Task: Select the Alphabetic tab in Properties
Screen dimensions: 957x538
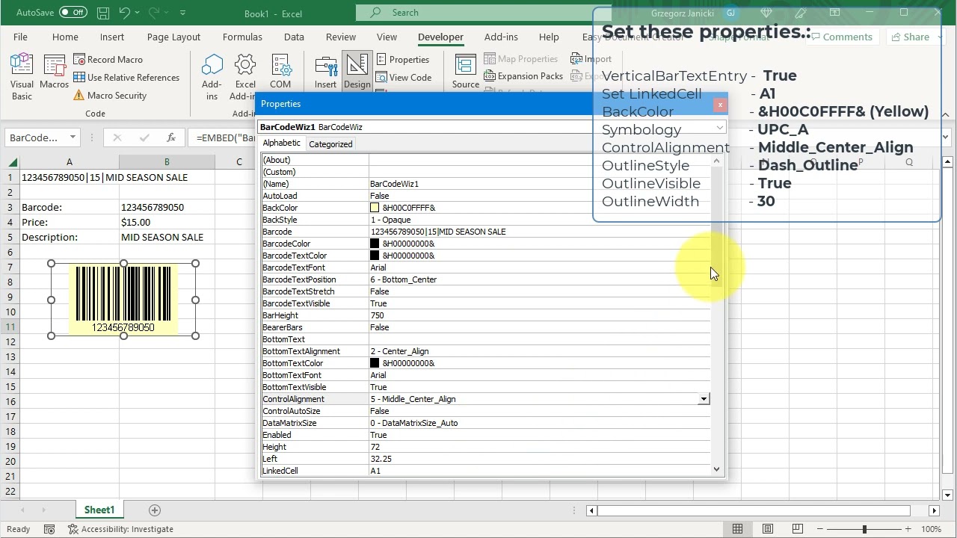Action: [x=282, y=143]
